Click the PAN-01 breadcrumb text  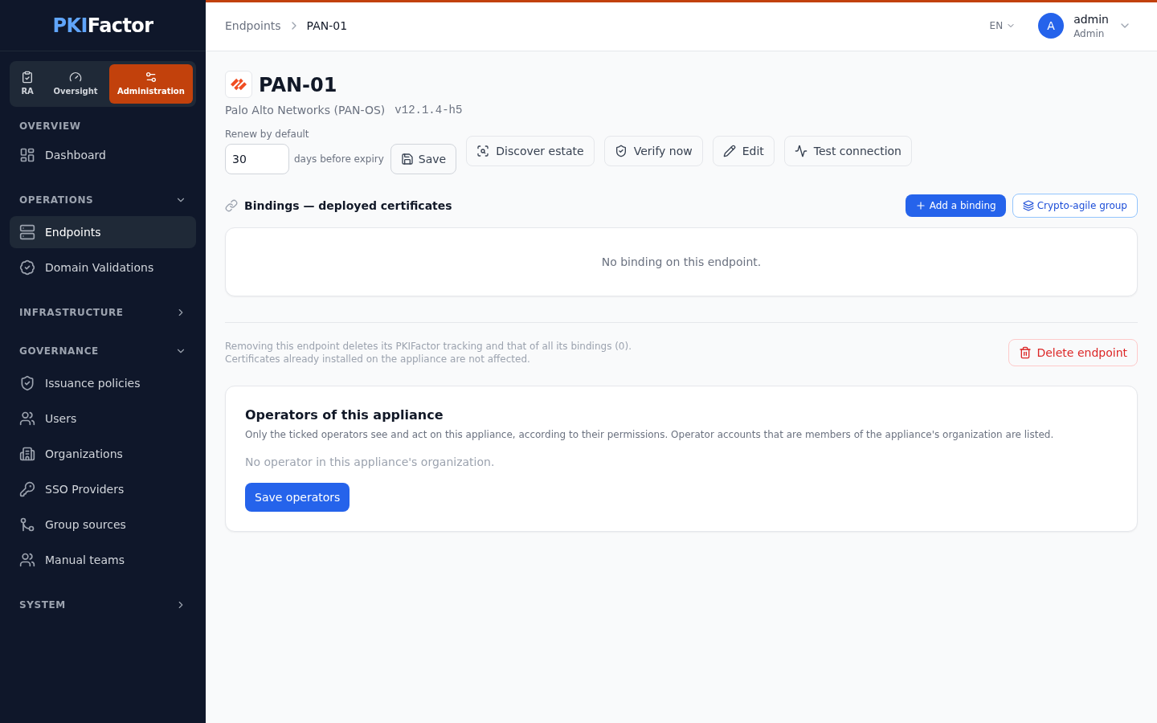click(327, 26)
